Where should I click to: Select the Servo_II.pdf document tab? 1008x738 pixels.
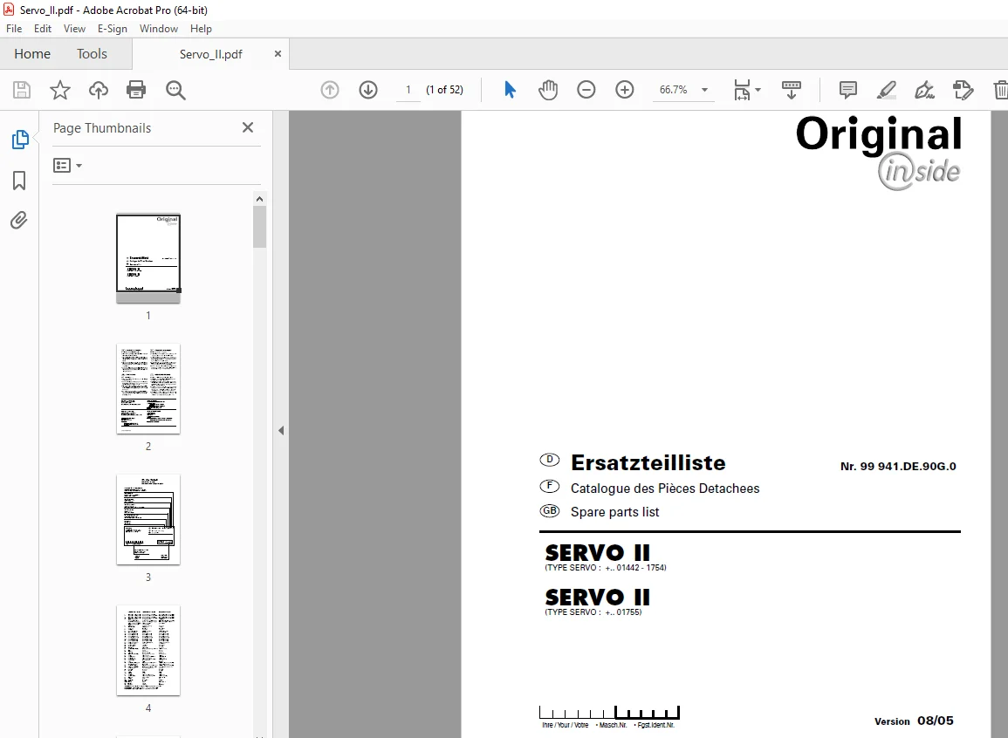point(211,54)
